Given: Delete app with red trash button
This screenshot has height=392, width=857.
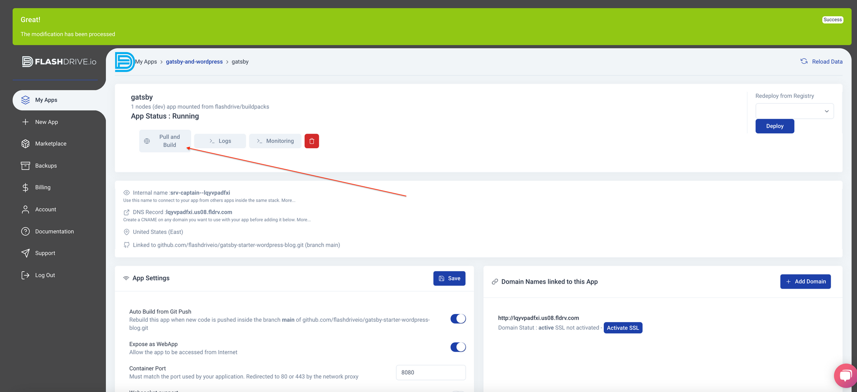Looking at the screenshot, I should point(312,141).
